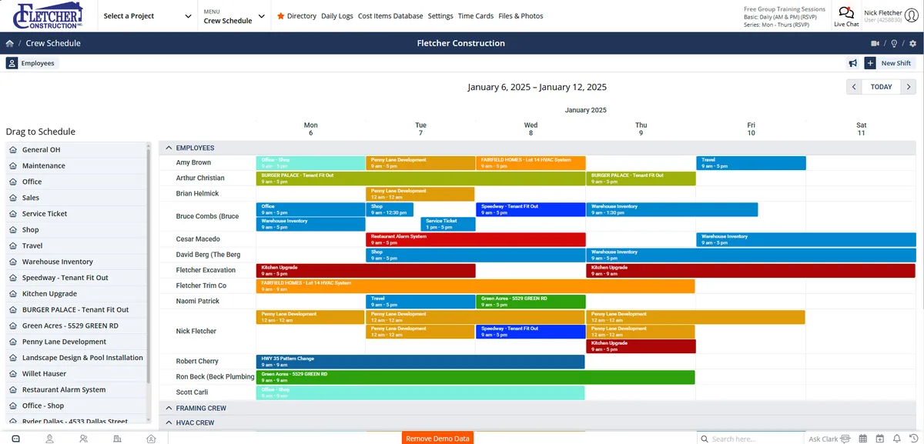Image resolution: width=924 pixels, height=444 pixels.
Task: Go to previous week with left arrow
Action: (854, 87)
